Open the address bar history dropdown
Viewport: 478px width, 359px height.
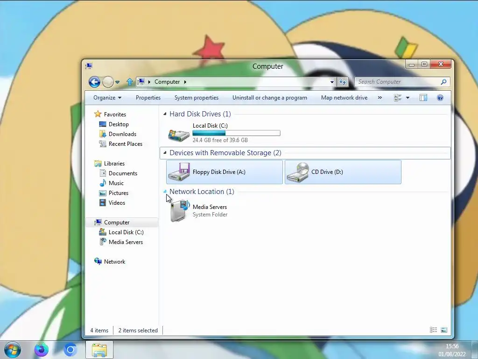(332, 82)
